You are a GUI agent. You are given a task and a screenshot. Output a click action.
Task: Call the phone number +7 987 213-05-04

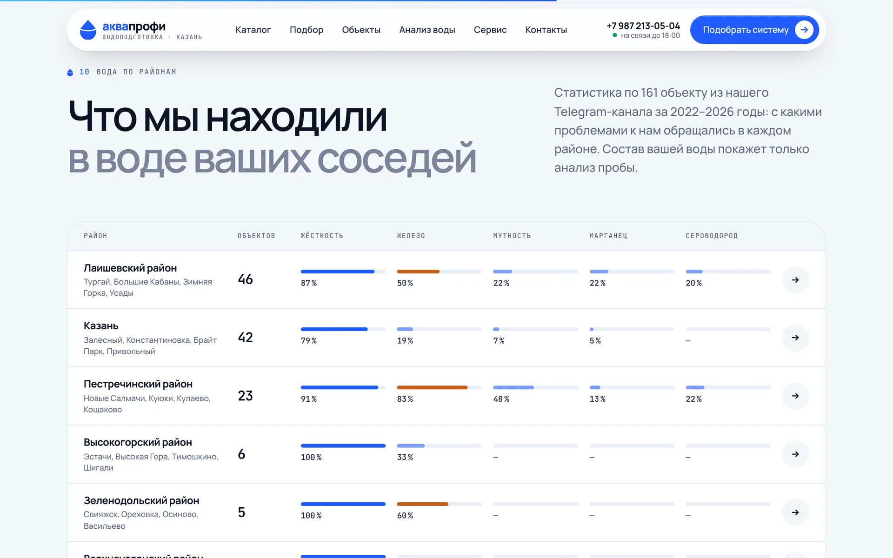click(643, 26)
